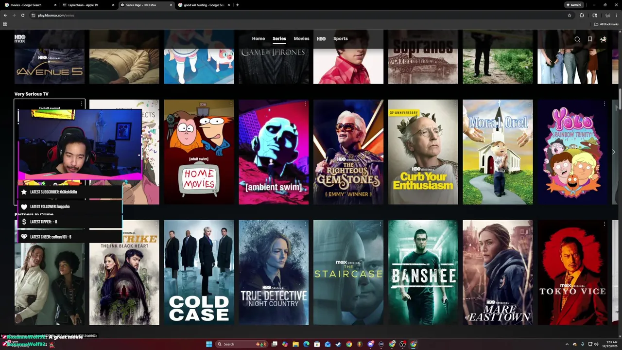This screenshot has width=622, height=350.
Task: Bookmark this page with the star icon
Action: tap(570, 15)
